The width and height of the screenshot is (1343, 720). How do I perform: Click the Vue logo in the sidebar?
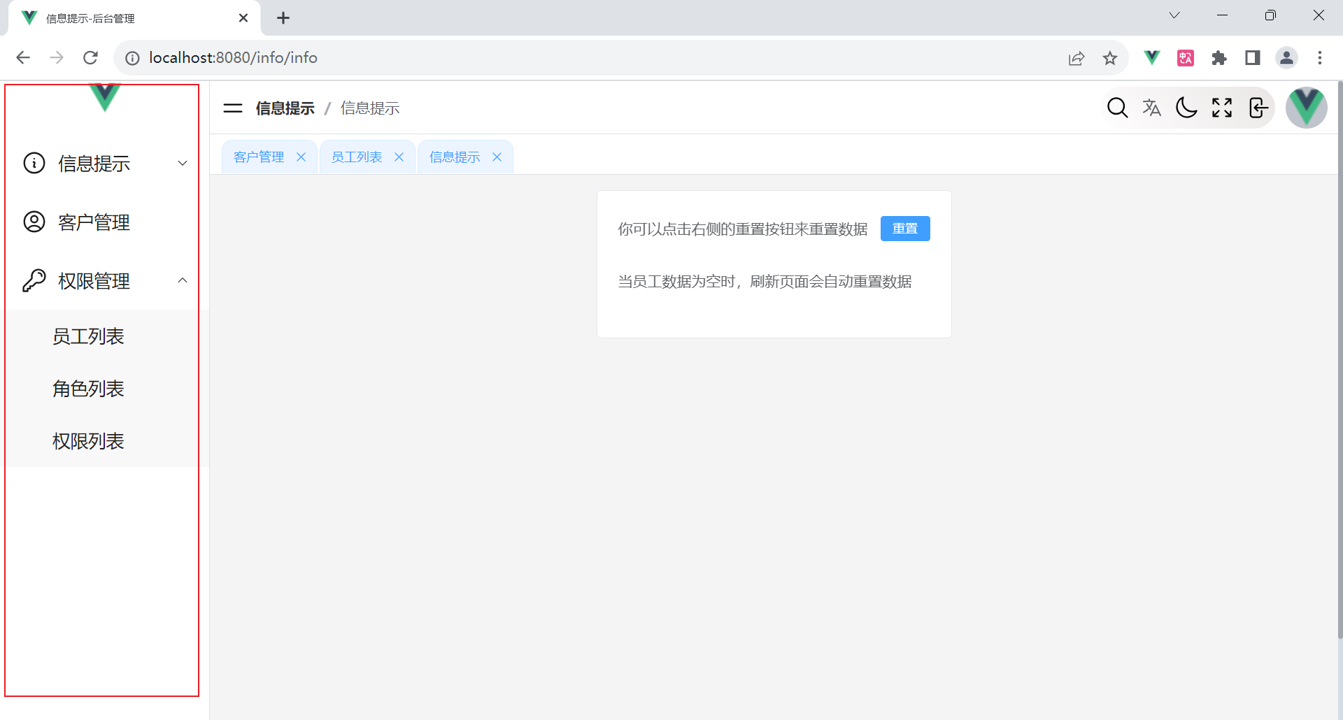click(105, 98)
